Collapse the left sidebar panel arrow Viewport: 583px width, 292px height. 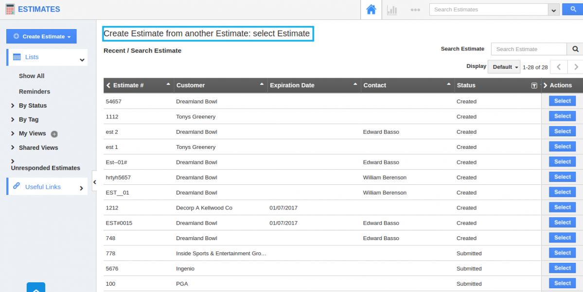(x=94, y=182)
